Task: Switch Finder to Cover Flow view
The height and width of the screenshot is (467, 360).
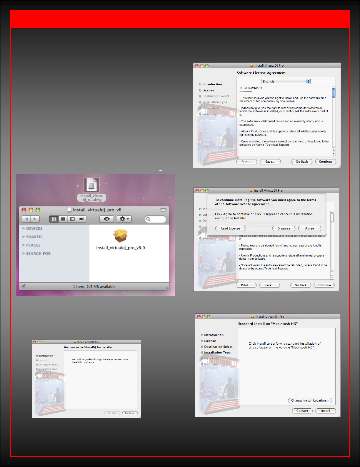Action: (81, 219)
